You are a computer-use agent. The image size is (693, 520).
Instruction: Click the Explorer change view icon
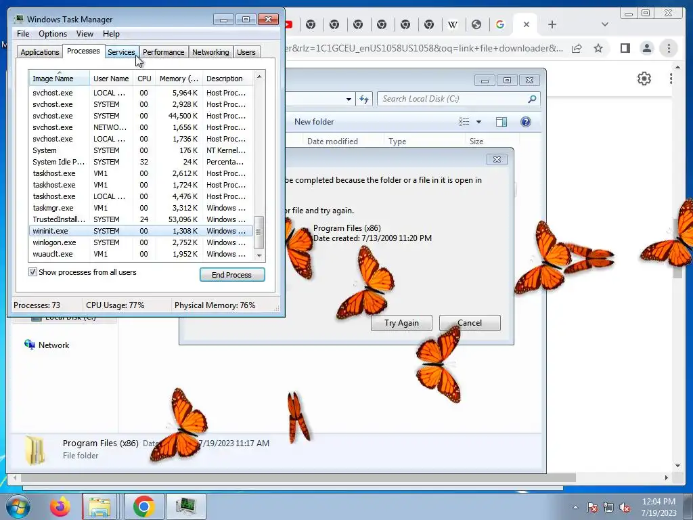tap(464, 122)
